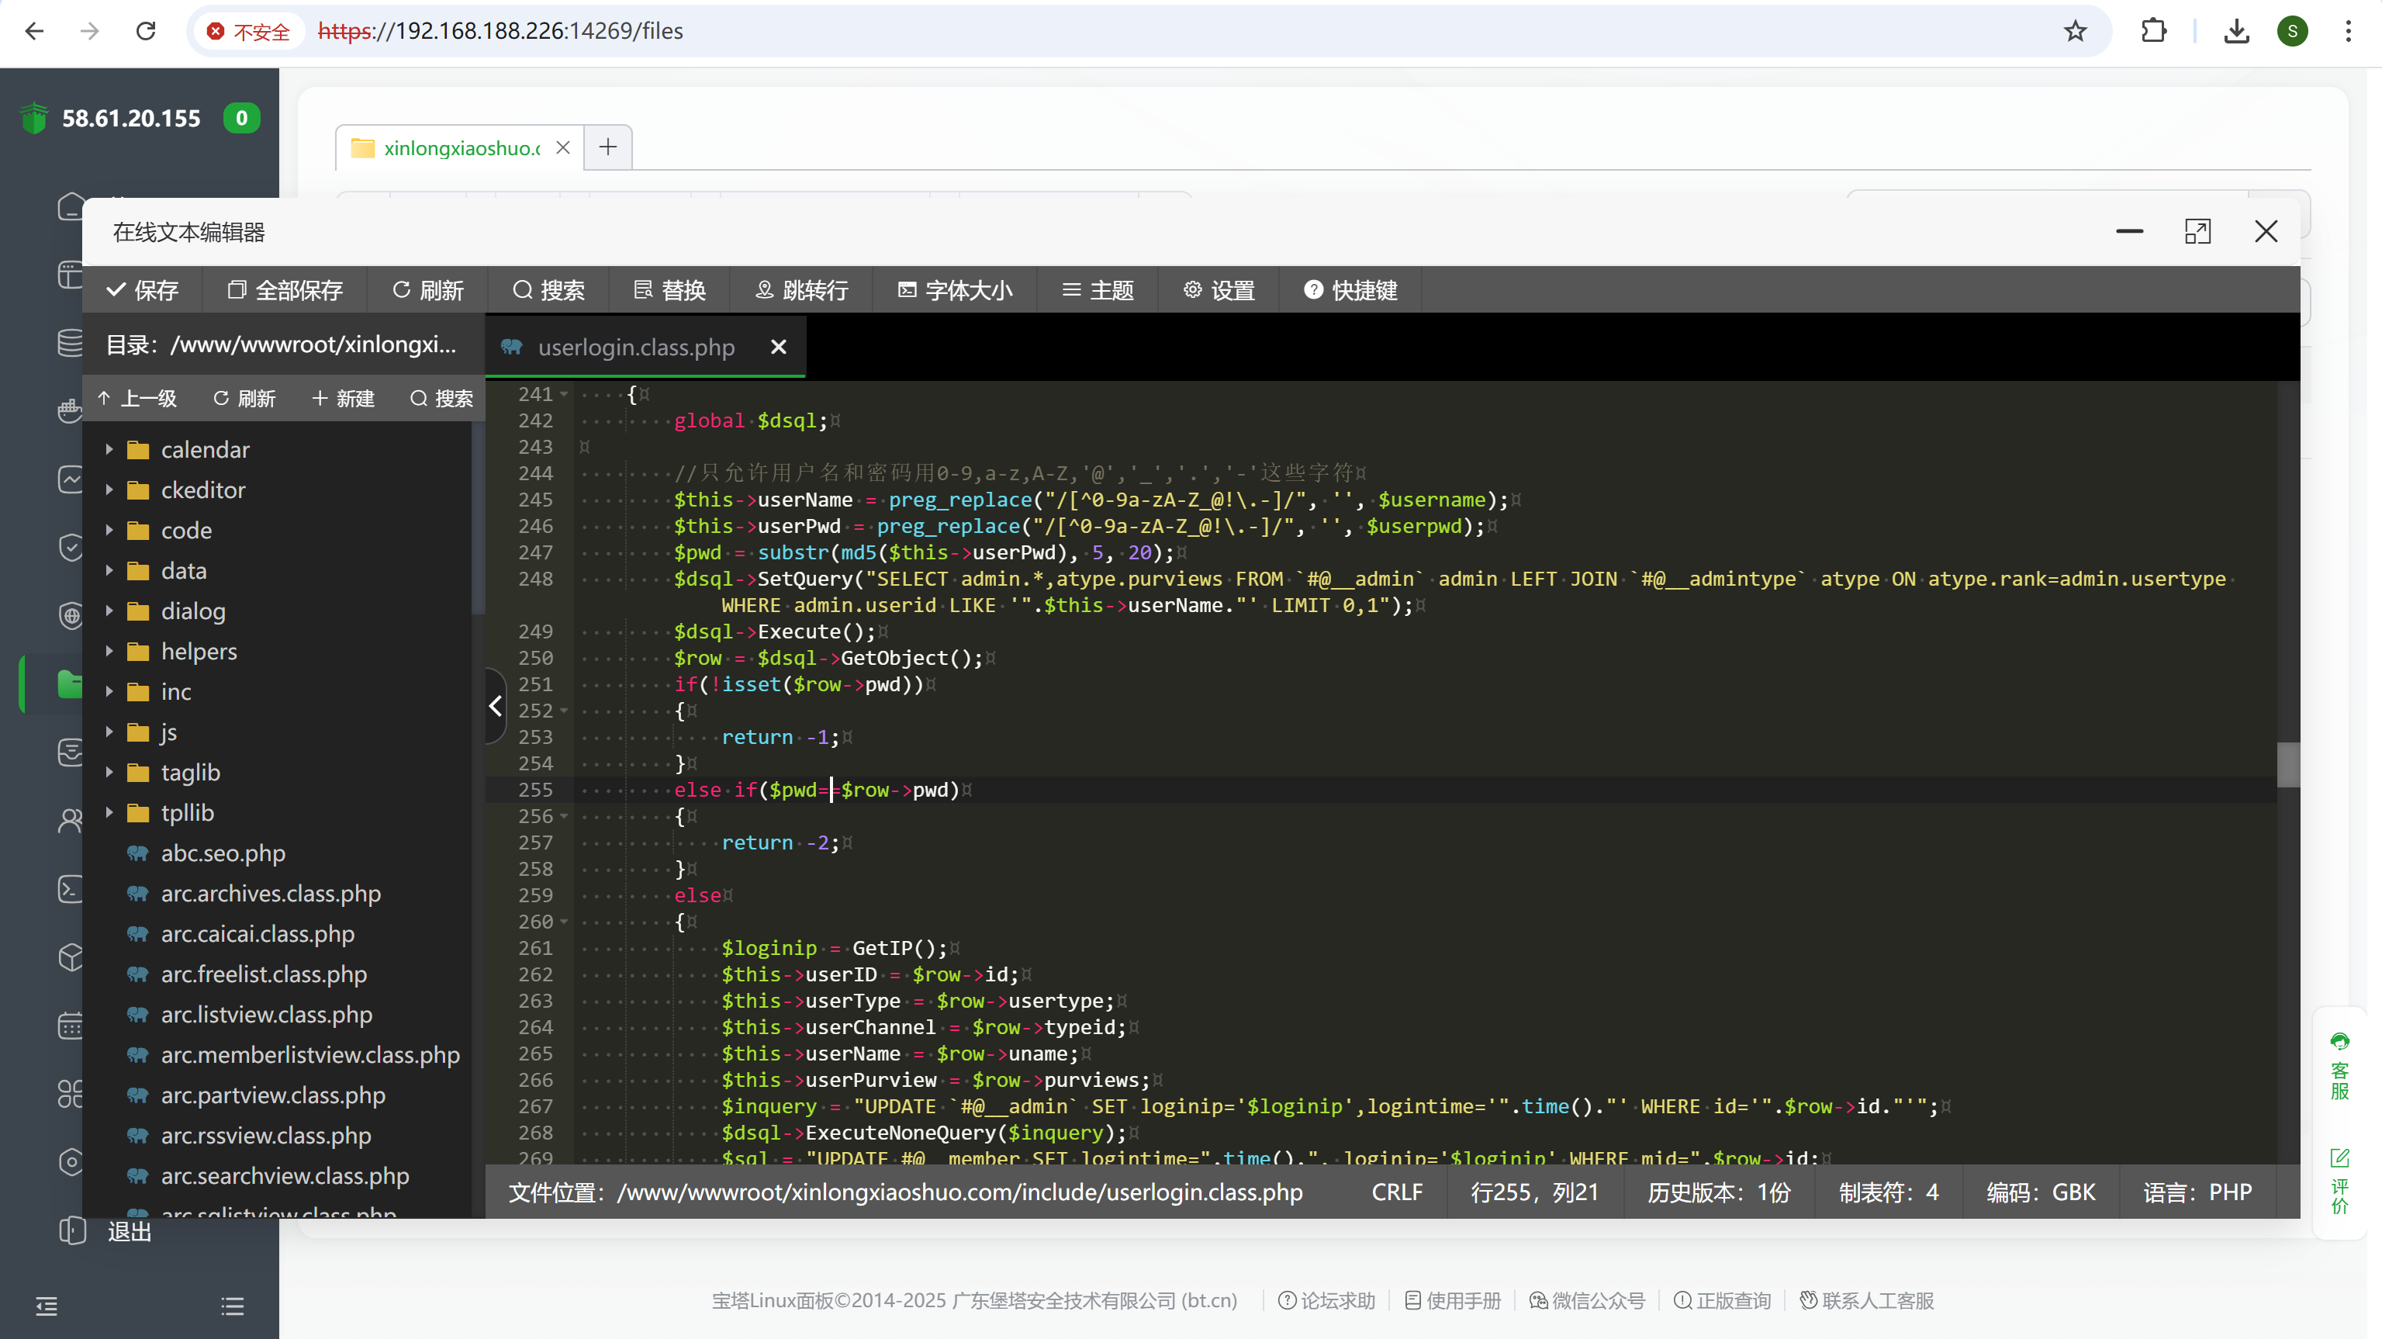Collapse file tree panel with left chevron
This screenshot has height=1339, width=2382.
pyautogui.click(x=496, y=707)
